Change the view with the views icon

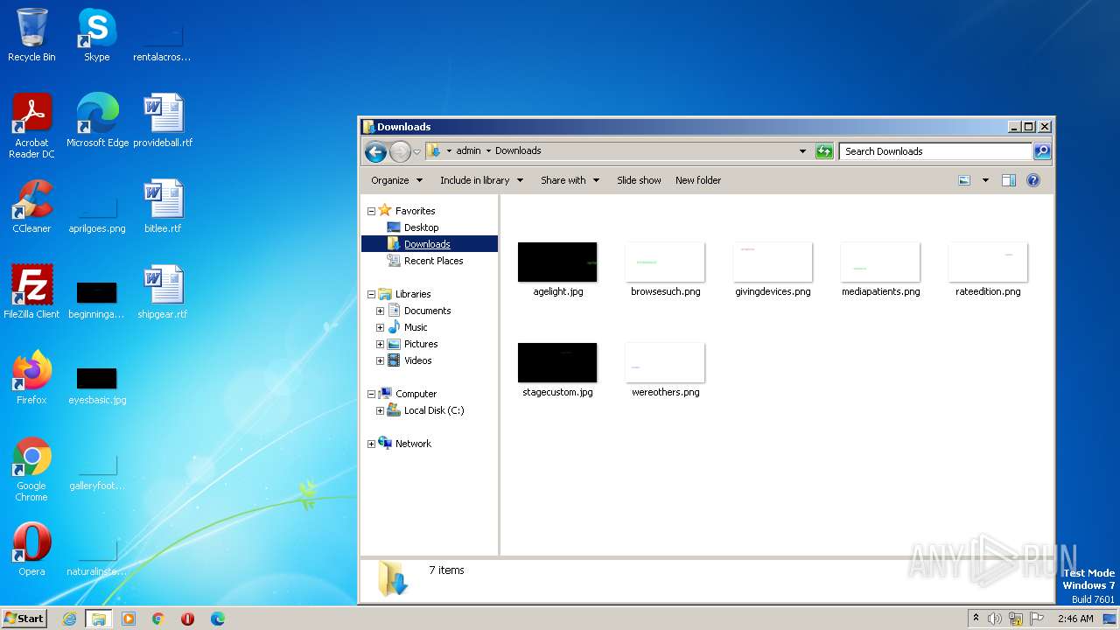click(964, 180)
